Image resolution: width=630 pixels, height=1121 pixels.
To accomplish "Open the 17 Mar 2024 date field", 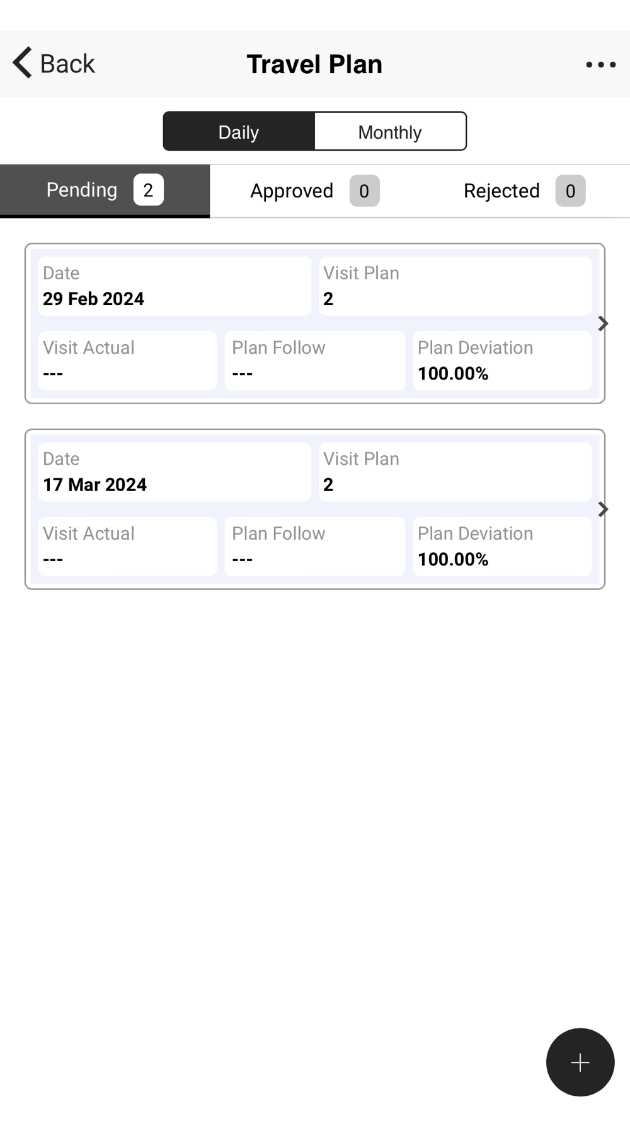I will (174, 472).
